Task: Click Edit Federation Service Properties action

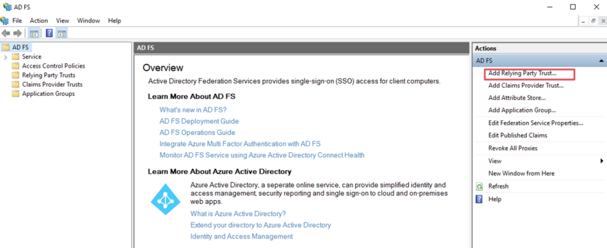Action: point(536,123)
